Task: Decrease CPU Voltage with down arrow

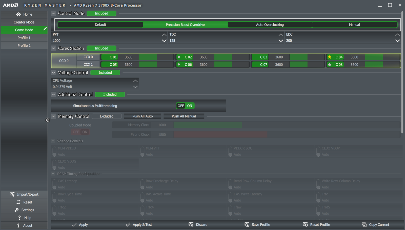Action: [x=135, y=87]
